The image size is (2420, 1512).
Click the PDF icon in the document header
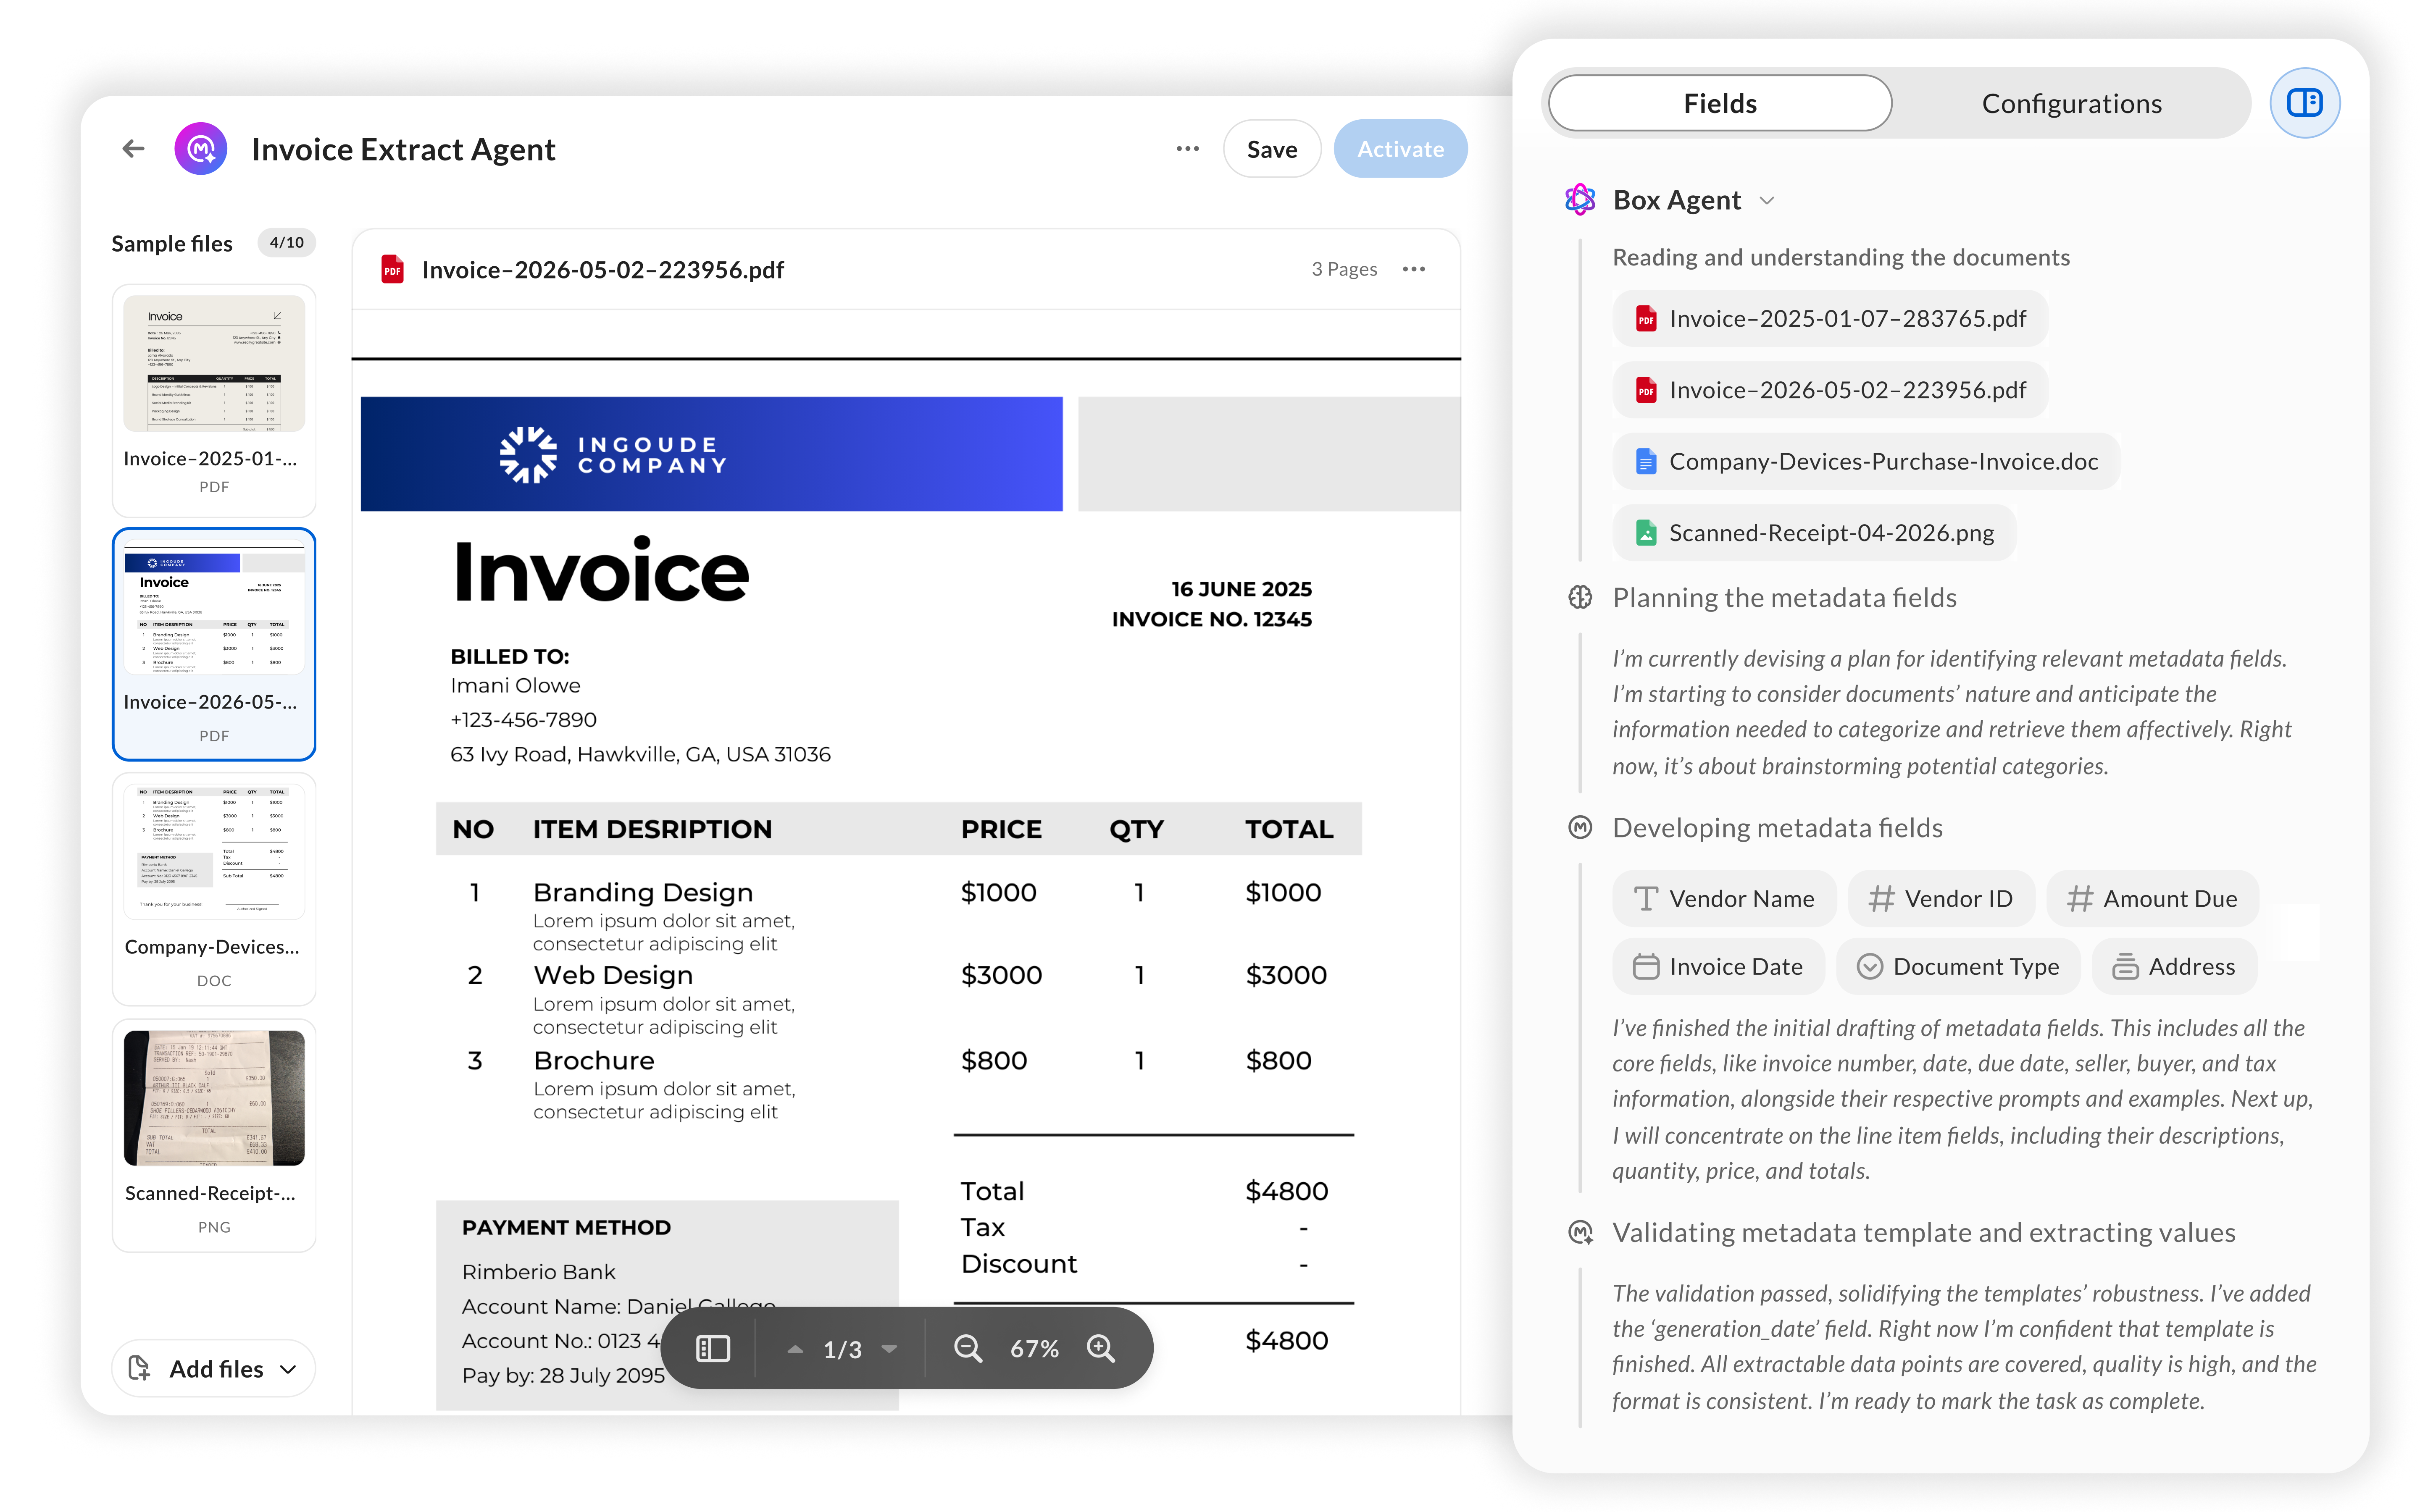[393, 269]
